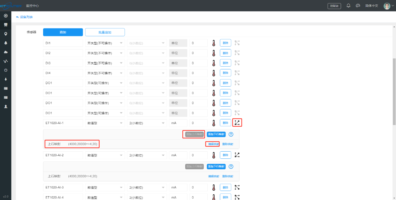
Task: Click the blue 追加 button
Action: click(x=63, y=32)
